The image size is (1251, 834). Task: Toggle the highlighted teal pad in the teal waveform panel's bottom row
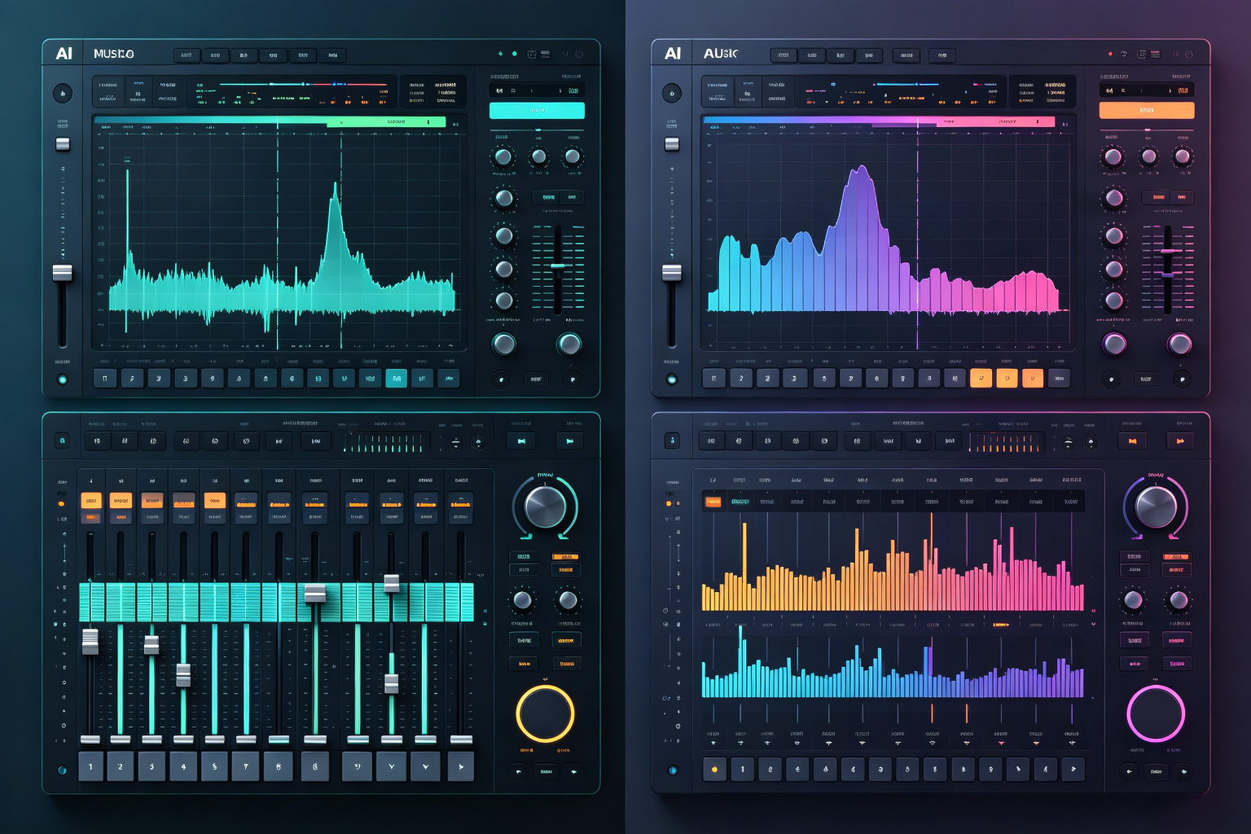click(x=396, y=378)
